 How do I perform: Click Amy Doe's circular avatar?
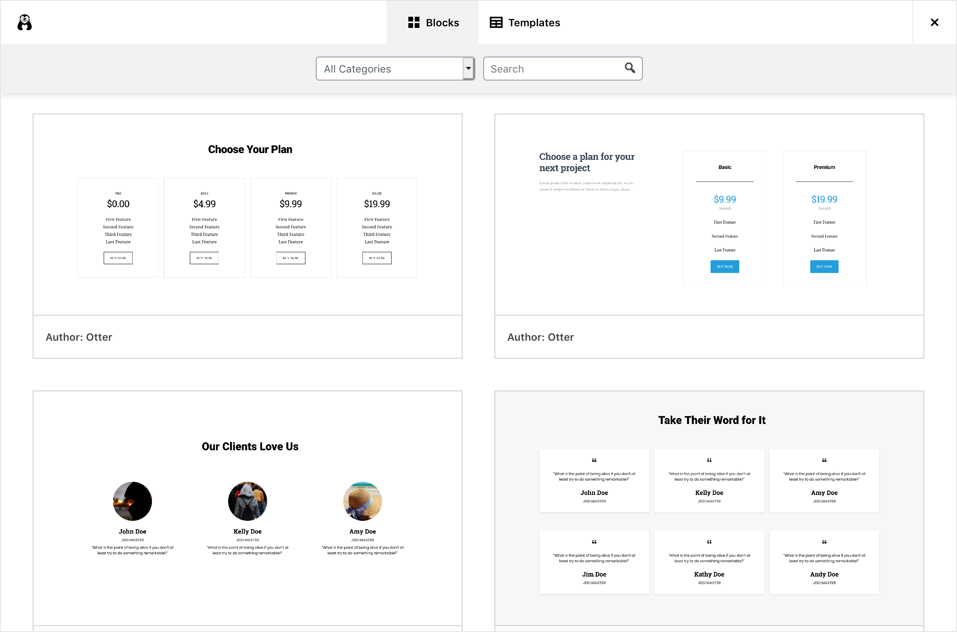pyautogui.click(x=362, y=501)
